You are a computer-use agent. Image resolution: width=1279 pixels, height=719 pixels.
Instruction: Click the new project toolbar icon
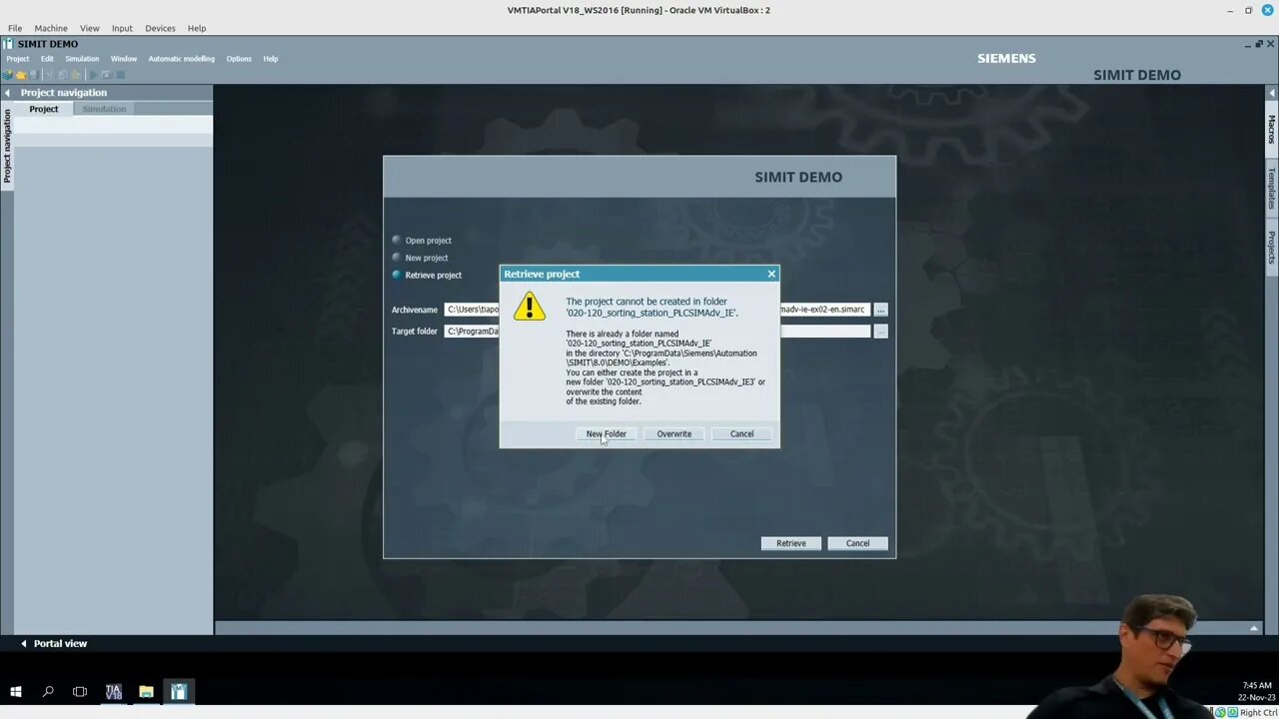point(8,75)
